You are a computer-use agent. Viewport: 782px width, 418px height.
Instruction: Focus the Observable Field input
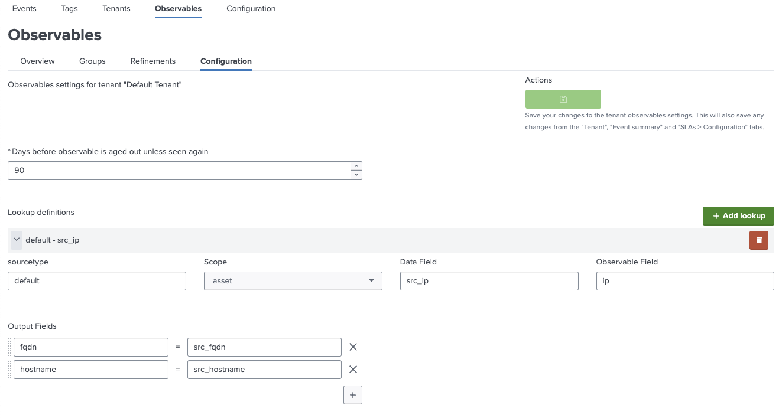coord(684,281)
